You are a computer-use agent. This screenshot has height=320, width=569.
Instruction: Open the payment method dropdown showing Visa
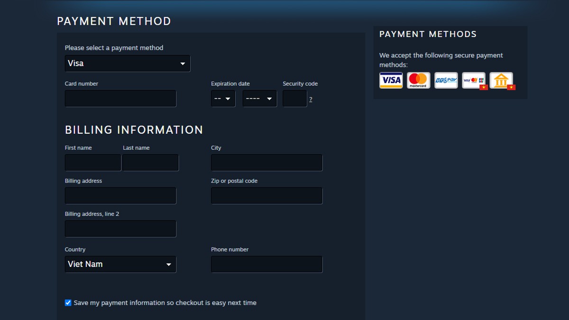click(x=127, y=64)
